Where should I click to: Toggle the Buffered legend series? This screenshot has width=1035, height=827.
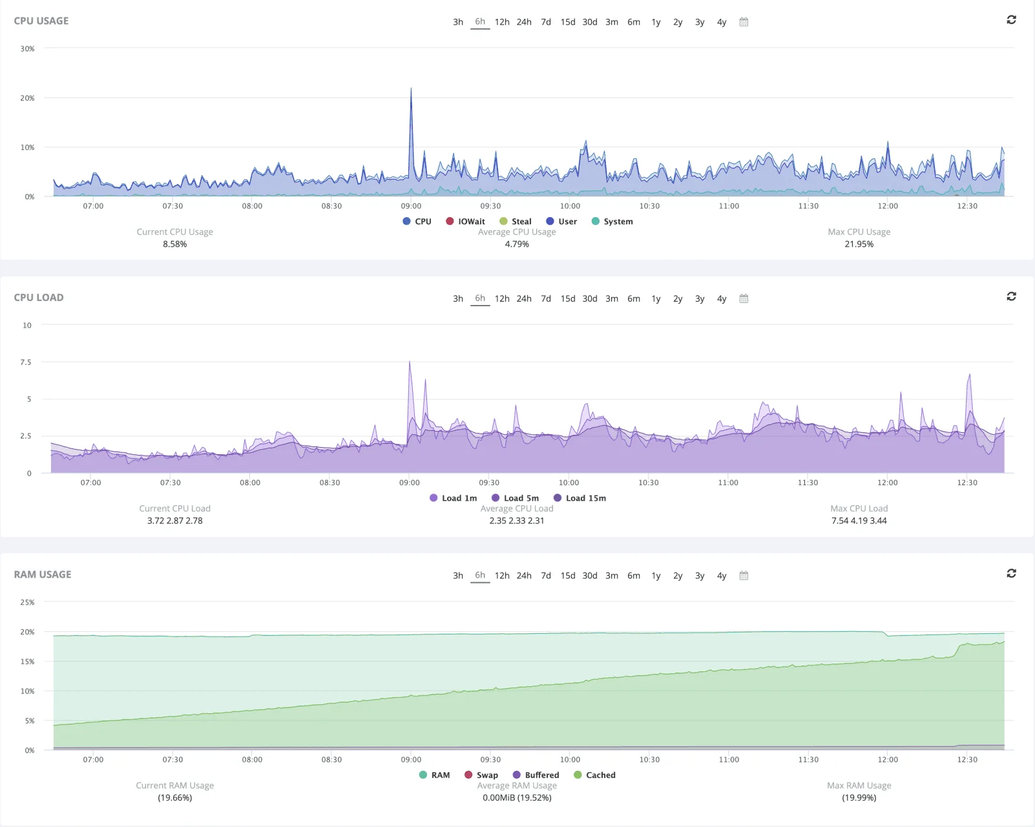click(x=536, y=775)
